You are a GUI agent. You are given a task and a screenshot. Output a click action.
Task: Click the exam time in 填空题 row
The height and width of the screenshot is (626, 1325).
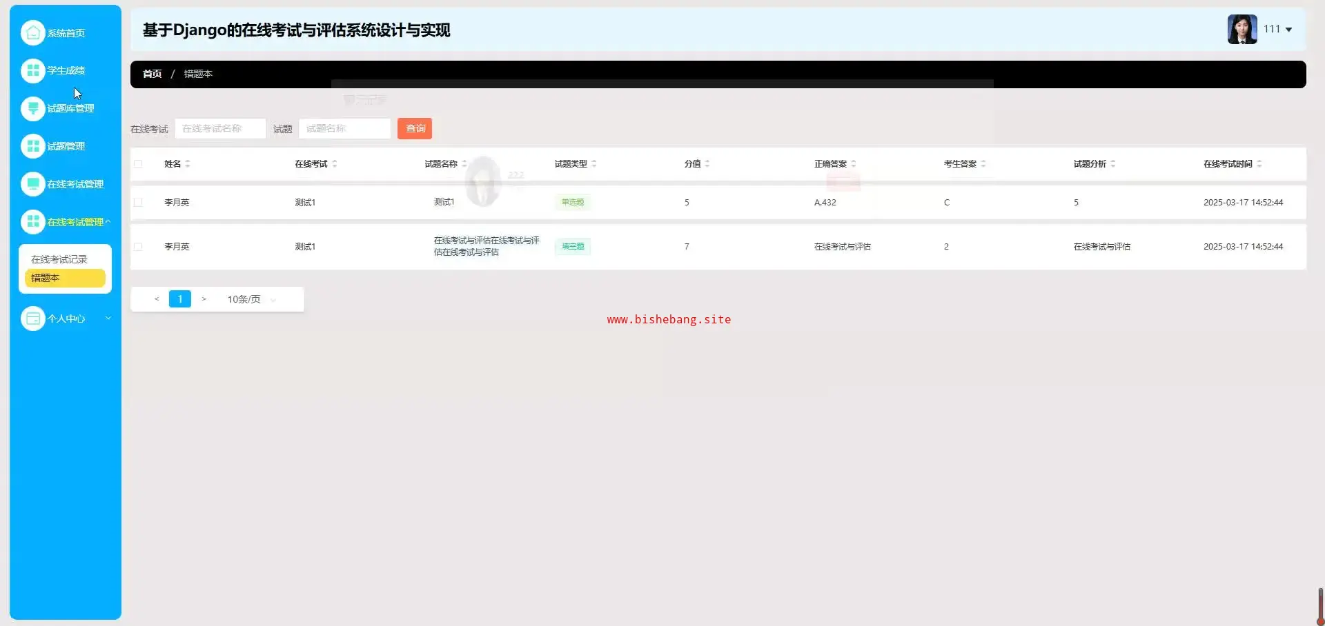[x=1244, y=247]
